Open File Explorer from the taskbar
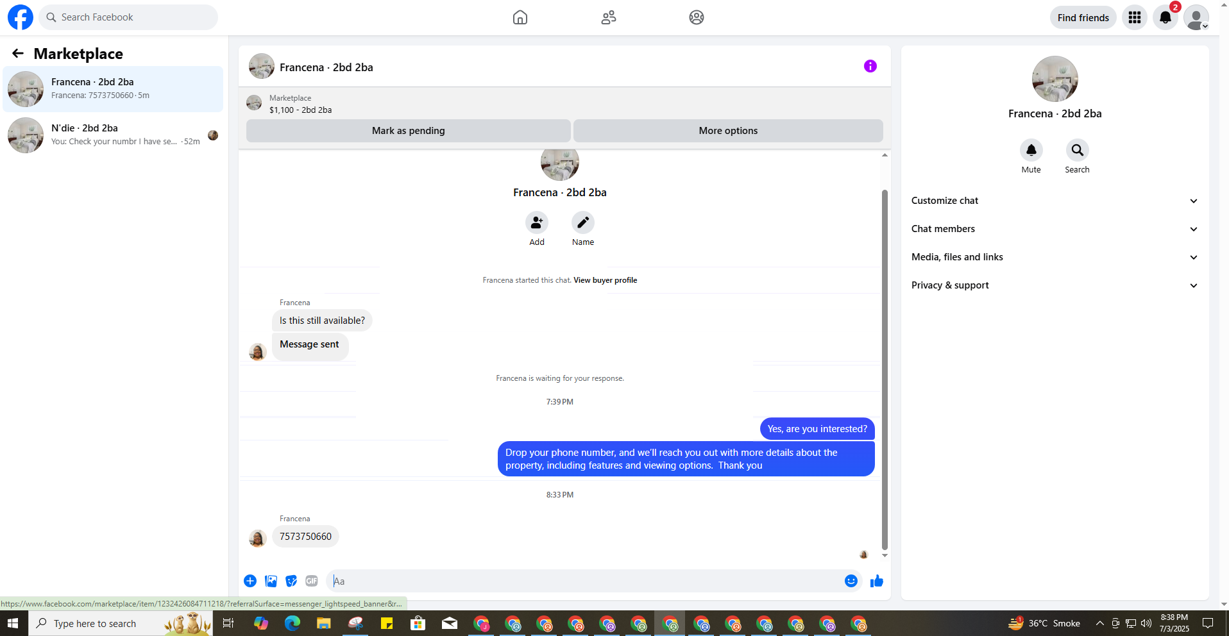 [x=323, y=623]
